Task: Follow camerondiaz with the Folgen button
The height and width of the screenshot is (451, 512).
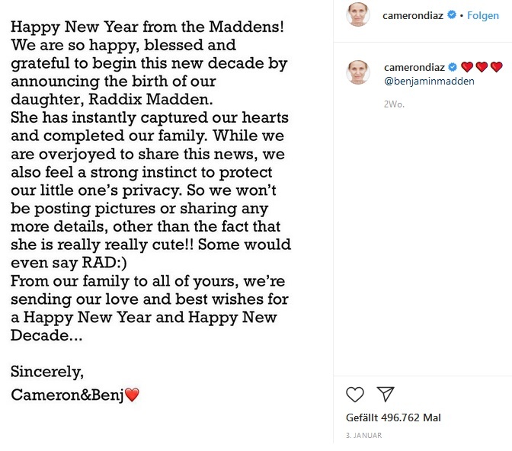Action: pyautogui.click(x=482, y=15)
